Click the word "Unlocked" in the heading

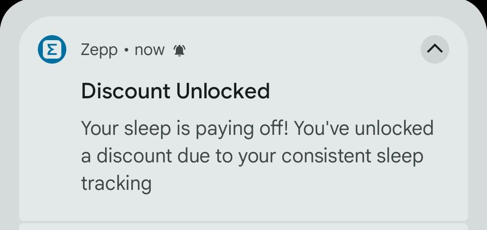click(x=223, y=92)
